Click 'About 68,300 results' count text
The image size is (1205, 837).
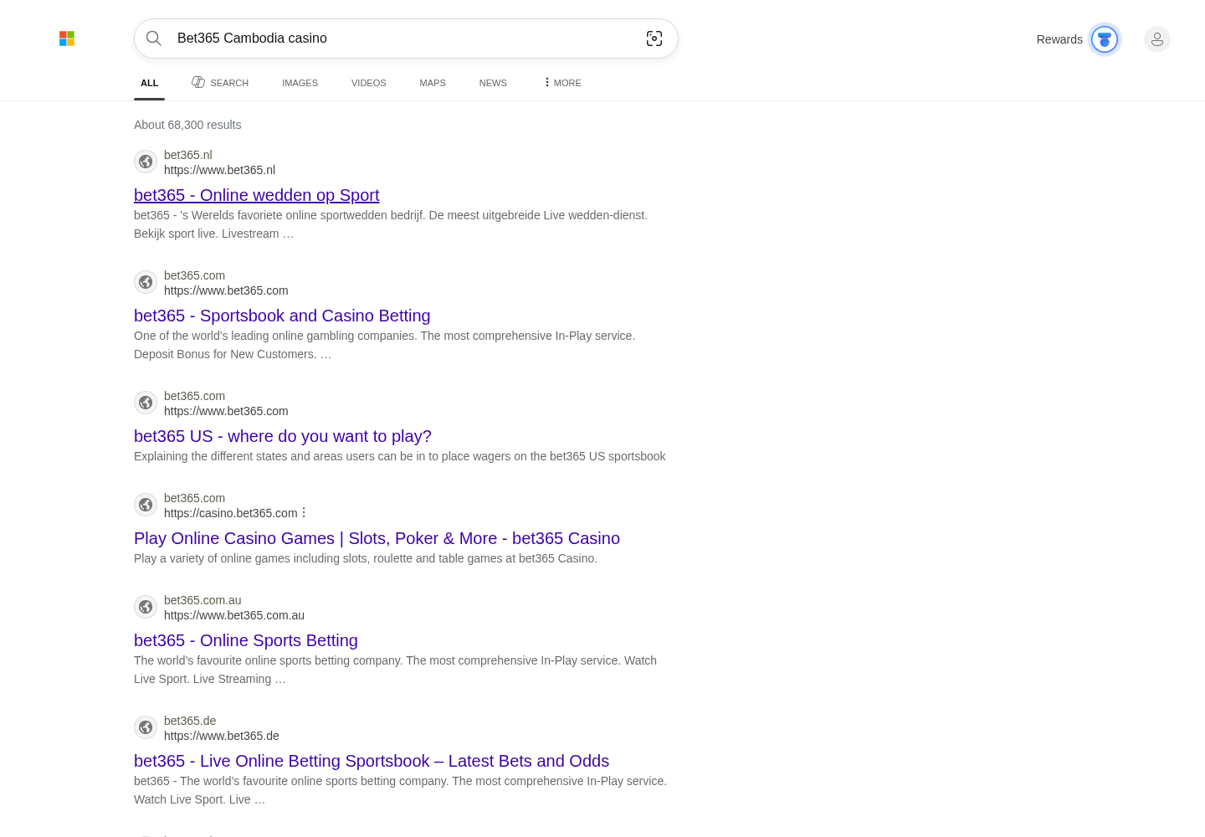point(187,125)
